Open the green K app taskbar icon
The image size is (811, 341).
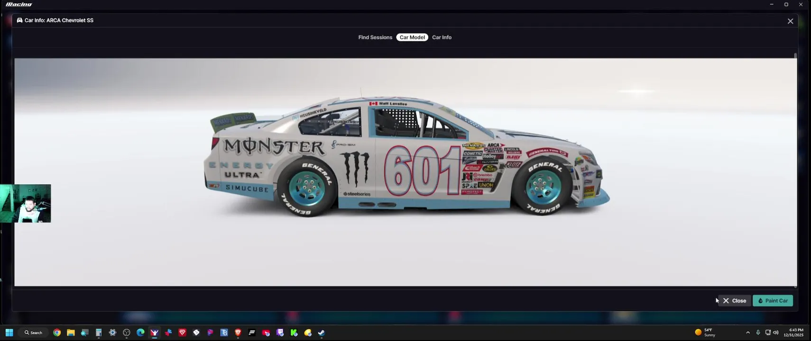coord(294,332)
